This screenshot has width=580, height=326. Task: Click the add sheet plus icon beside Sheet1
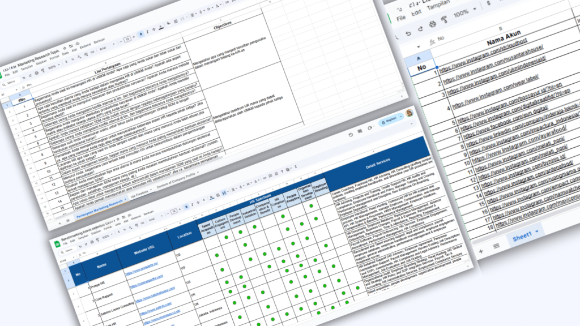point(480,250)
